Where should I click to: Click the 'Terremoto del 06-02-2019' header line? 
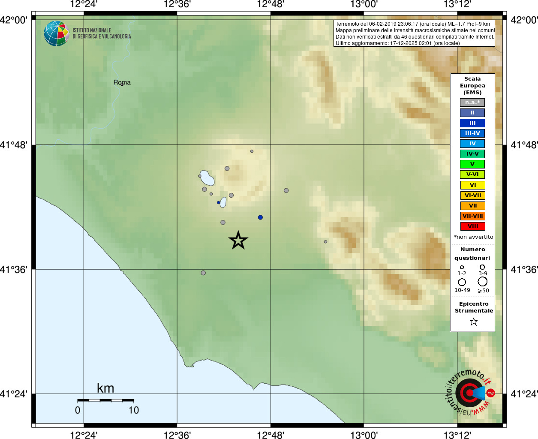(412, 24)
